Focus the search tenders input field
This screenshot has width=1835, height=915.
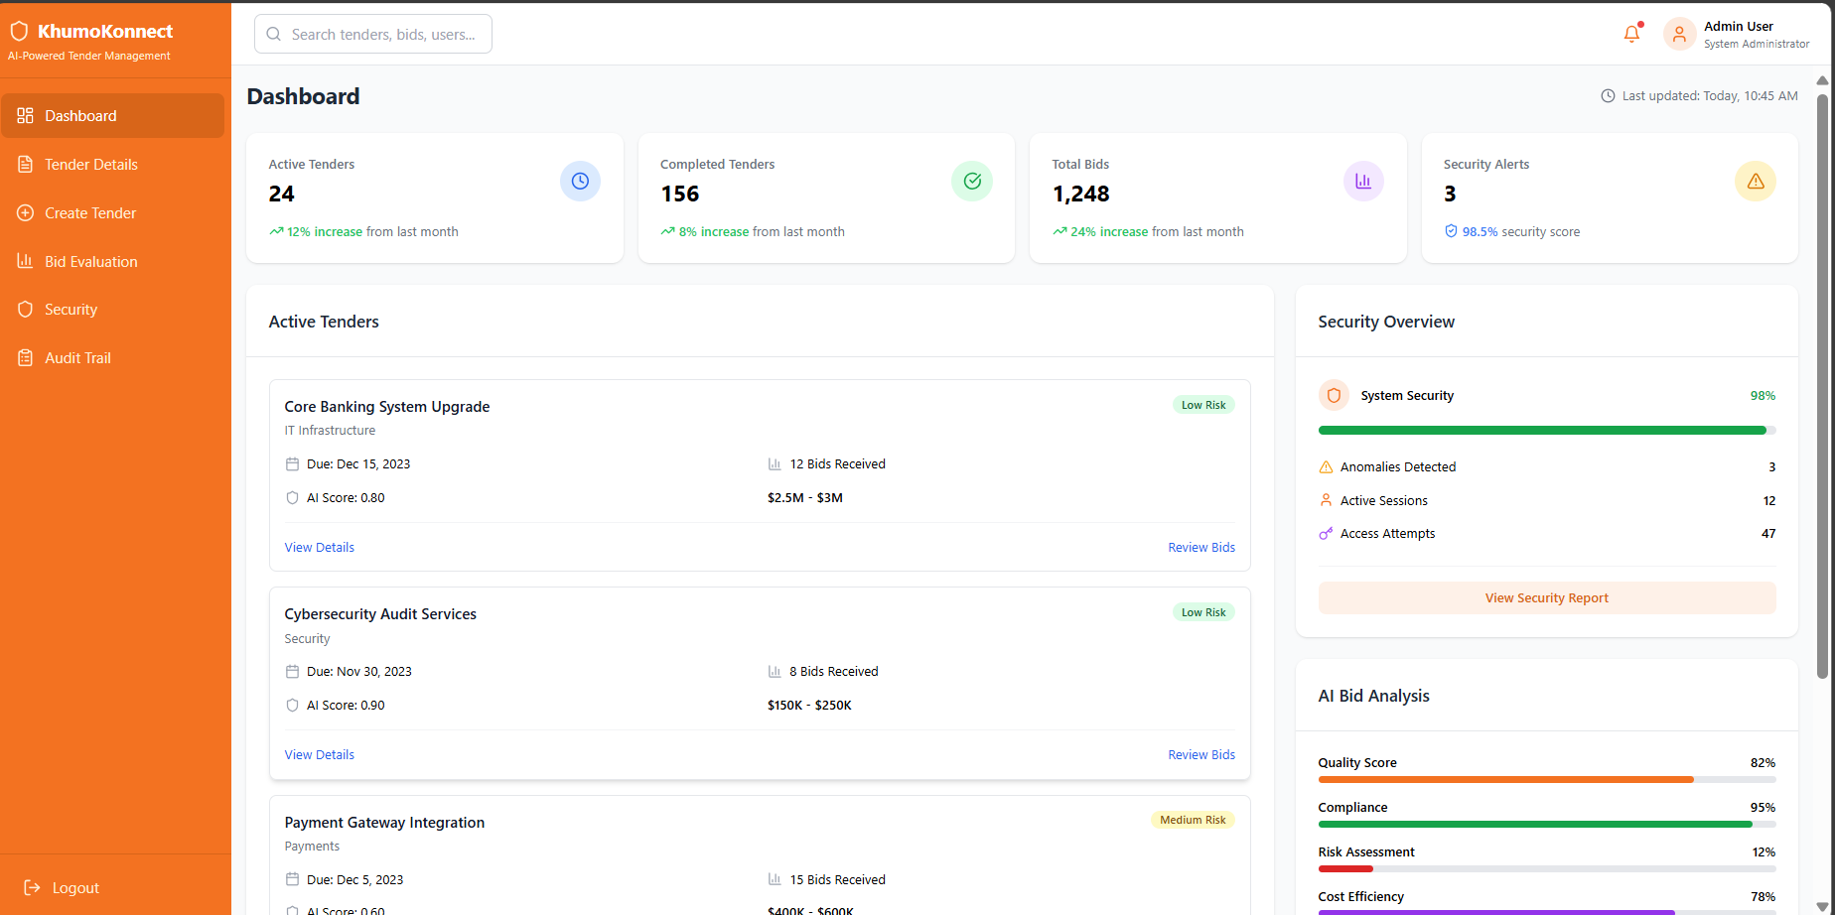[373, 34]
